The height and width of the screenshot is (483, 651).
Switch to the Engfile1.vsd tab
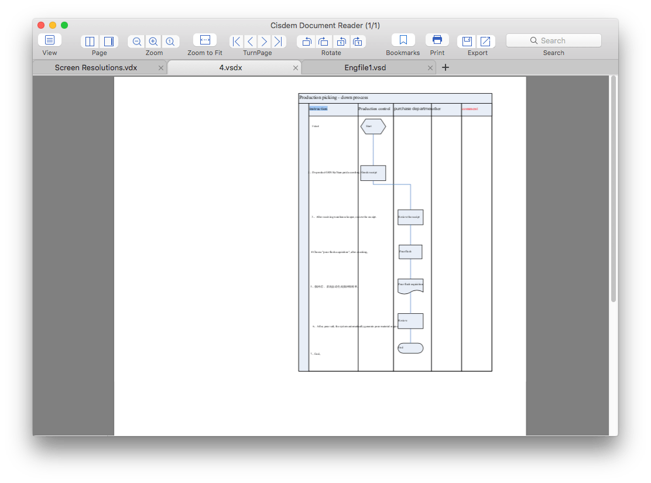[365, 67]
